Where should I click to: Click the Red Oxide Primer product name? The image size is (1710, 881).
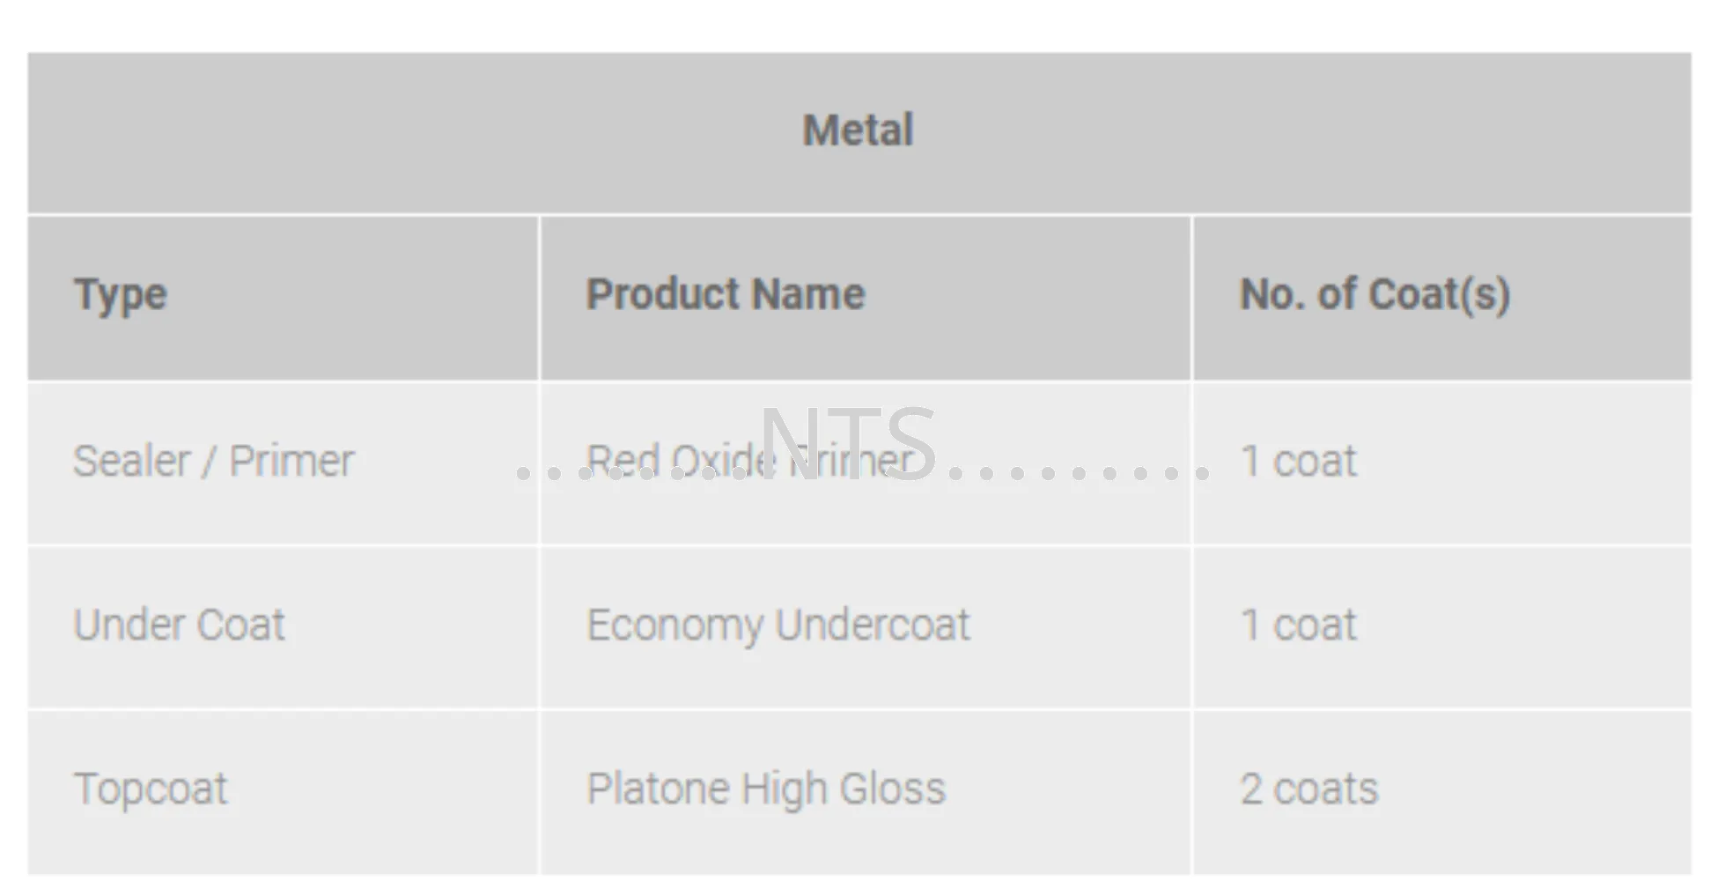[751, 460]
